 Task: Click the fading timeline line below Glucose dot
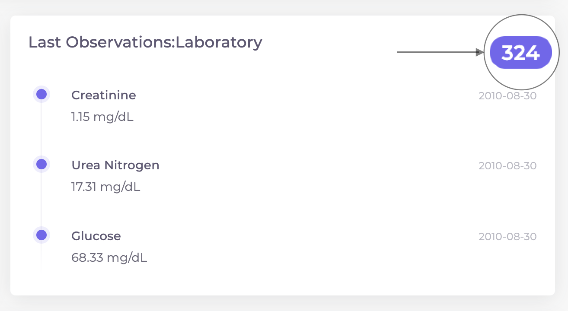tap(41, 258)
